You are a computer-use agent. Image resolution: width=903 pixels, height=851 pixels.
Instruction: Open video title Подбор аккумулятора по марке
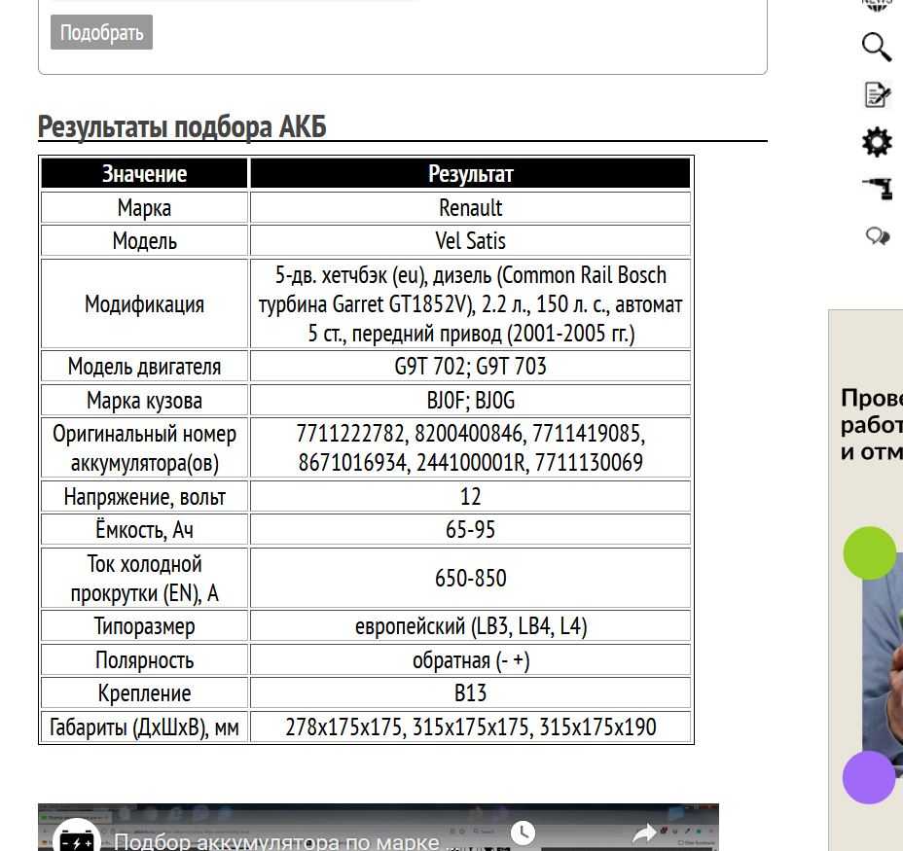pos(276,840)
